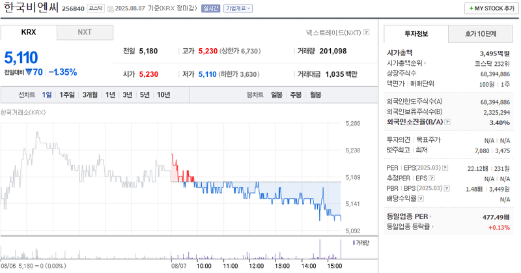Image resolution: width=521 pixels, height=273 pixels.
Task: Click the plus icon on MY STOCK 추가
Action: 471,8
